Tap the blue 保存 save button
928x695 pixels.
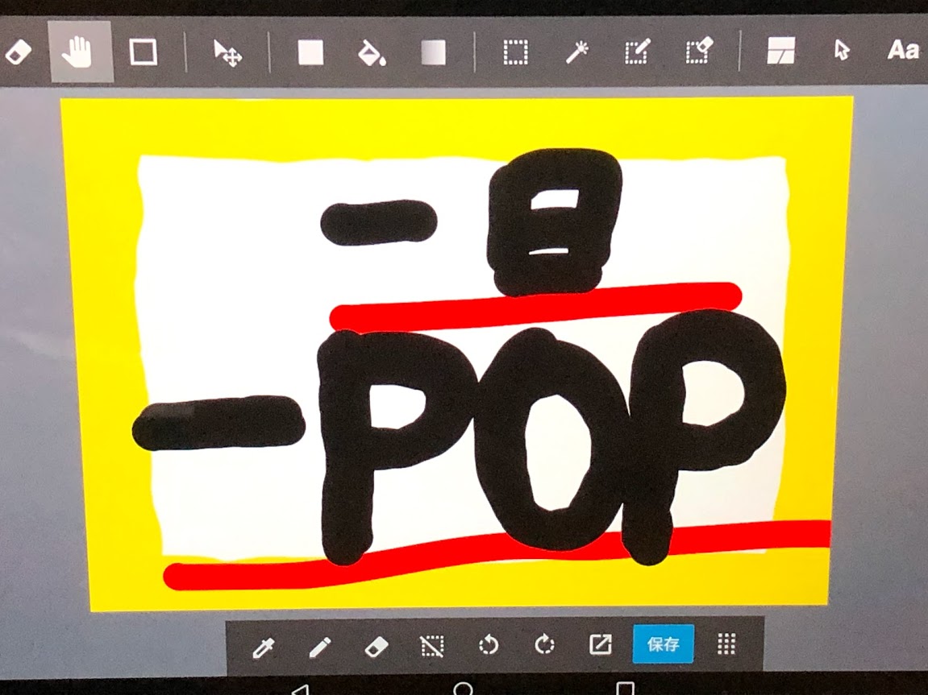[x=664, y=644]
